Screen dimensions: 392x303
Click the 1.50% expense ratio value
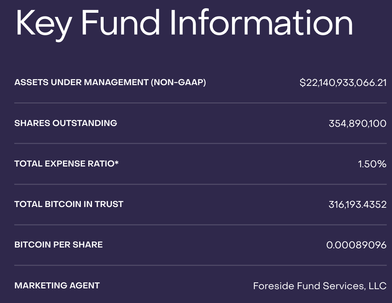372,164
